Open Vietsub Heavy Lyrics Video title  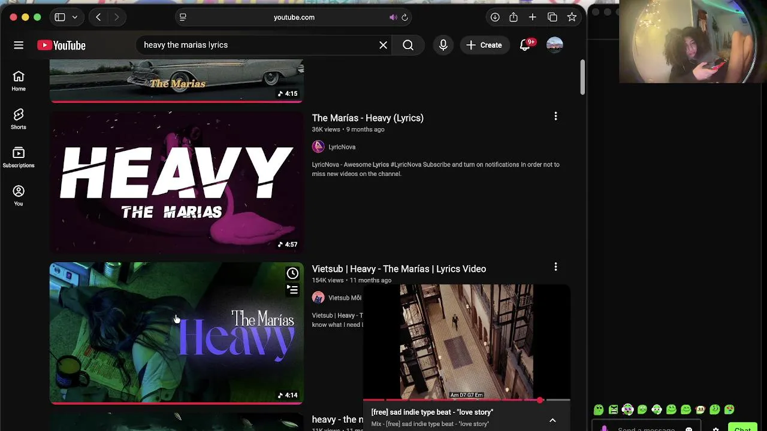pos(399,269)
